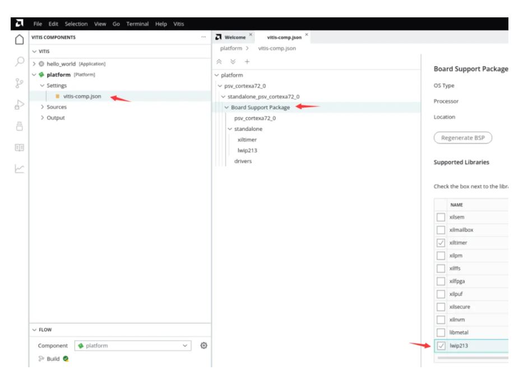Close the vitis-comp.json tab

tap(307, 34)
